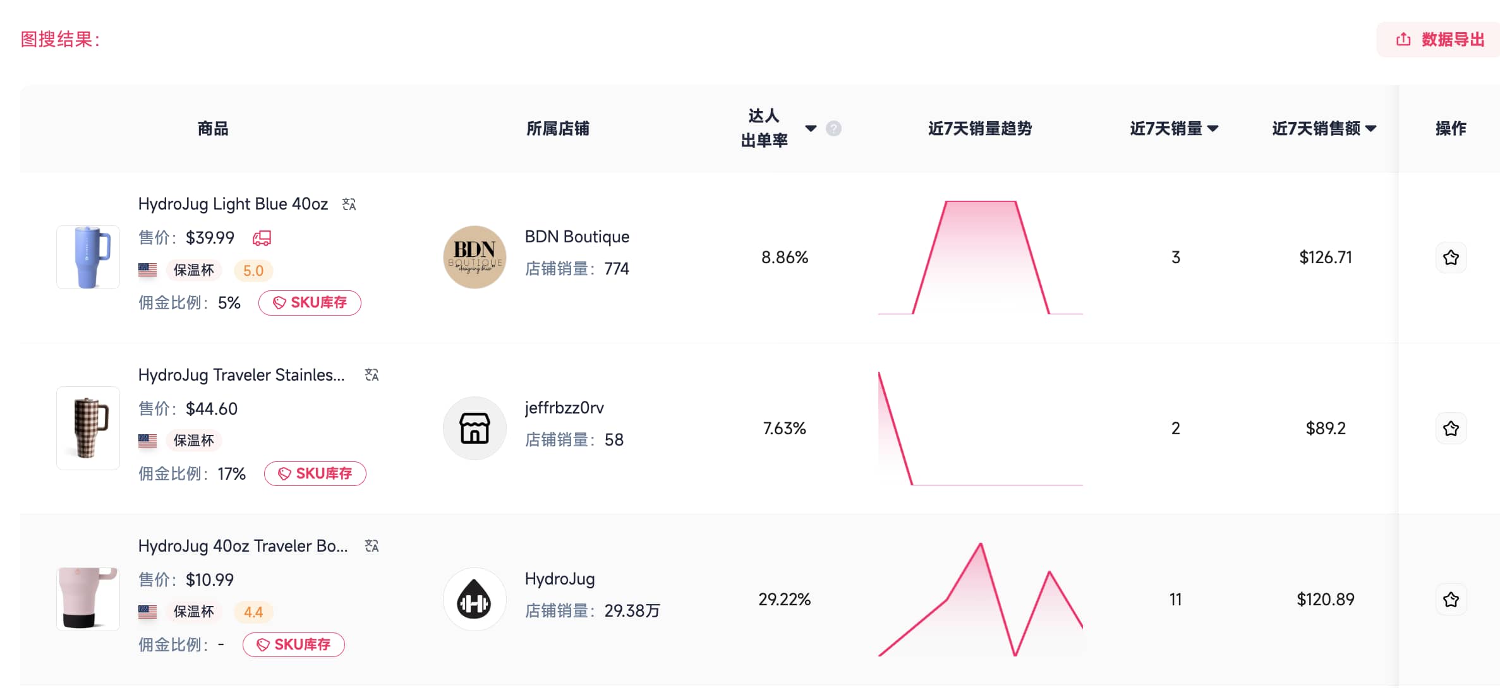Click the HydroJug brand logo
The image size is (1500, 688).
pos(475,599)
